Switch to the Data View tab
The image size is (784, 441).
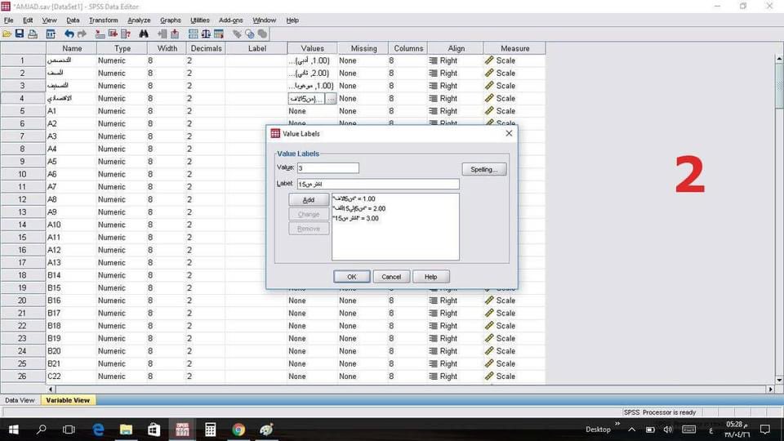click(x=20, y=400)
